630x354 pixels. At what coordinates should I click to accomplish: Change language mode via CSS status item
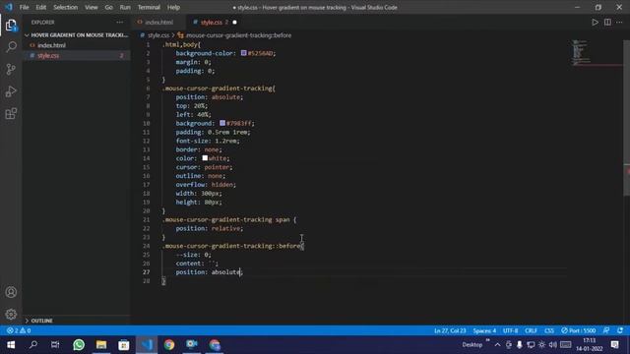tap(549, 330)
